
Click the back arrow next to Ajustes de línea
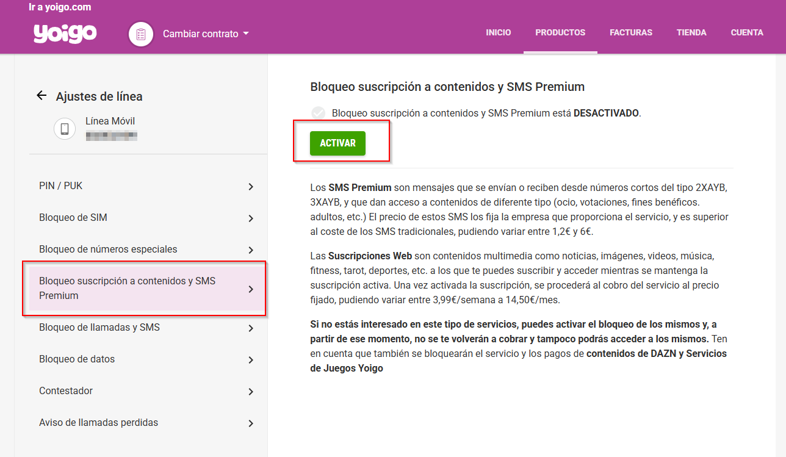[40, 95]
